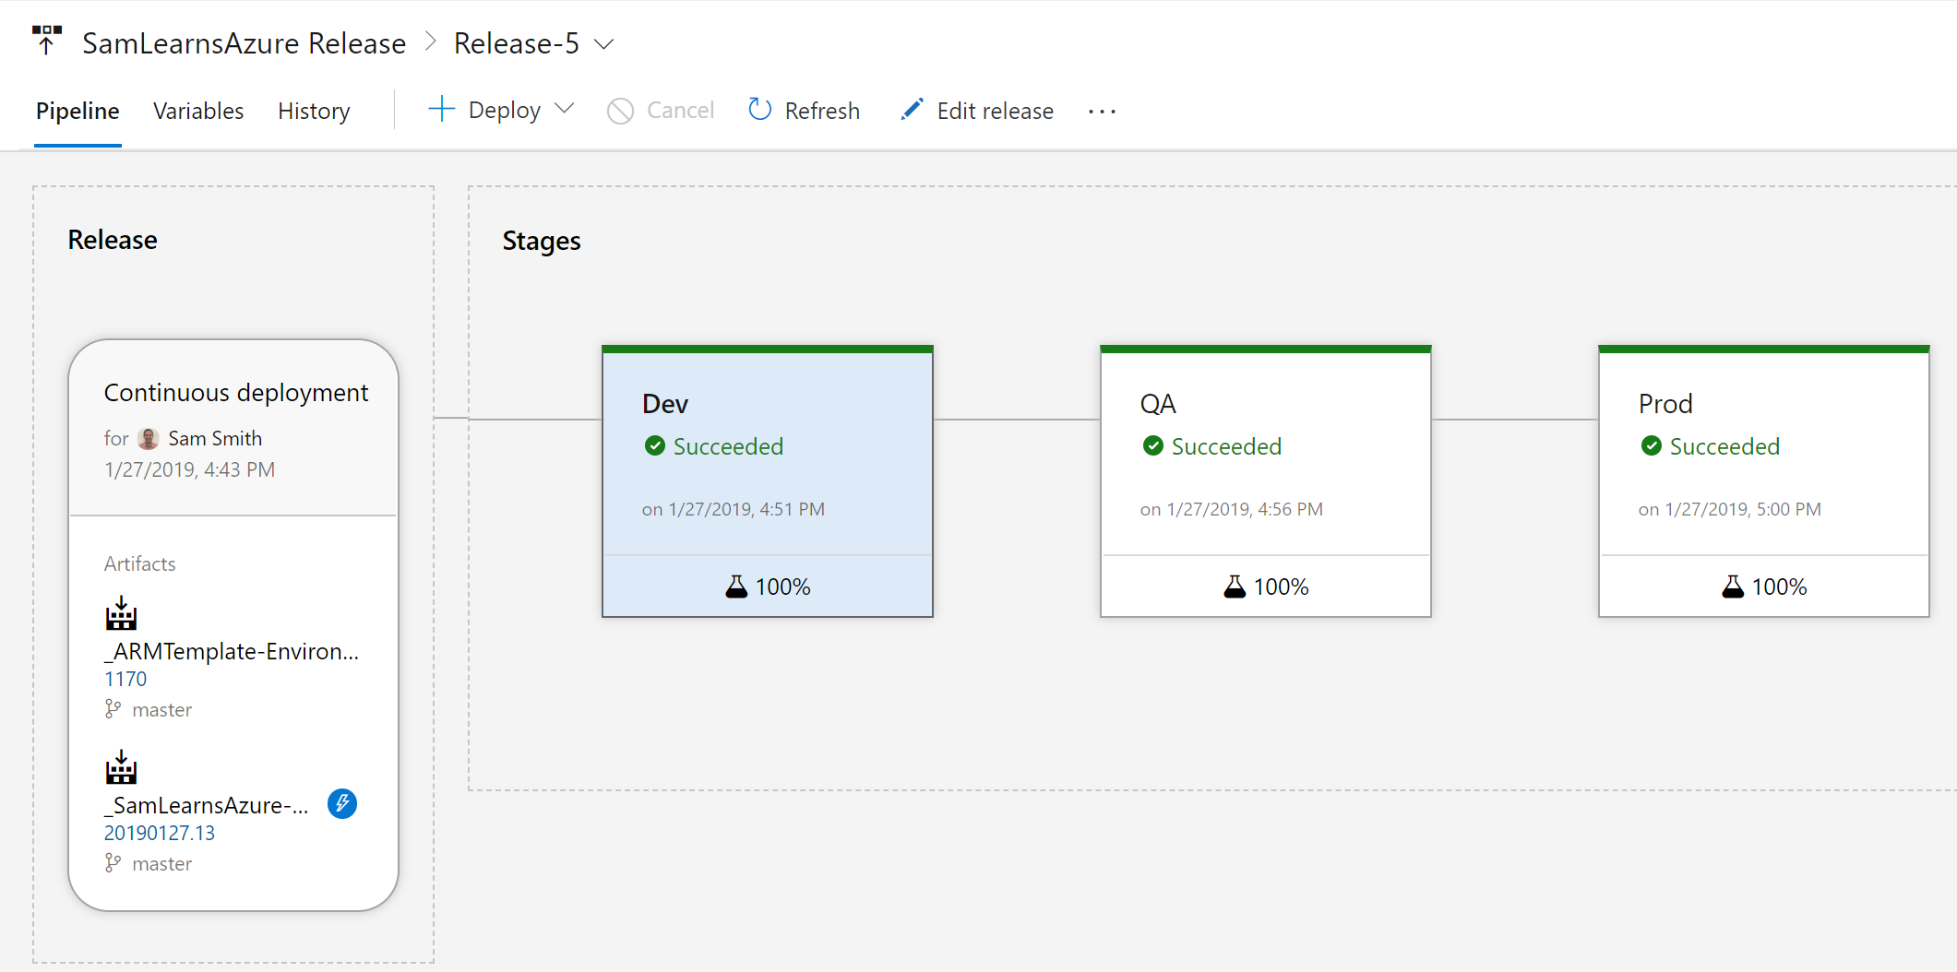Click the _ARMTemplate-Environ build artifact icon
This screenshot has width=1957, height=972.
(121, 613)
